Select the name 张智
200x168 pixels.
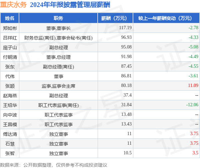[10, 153]
